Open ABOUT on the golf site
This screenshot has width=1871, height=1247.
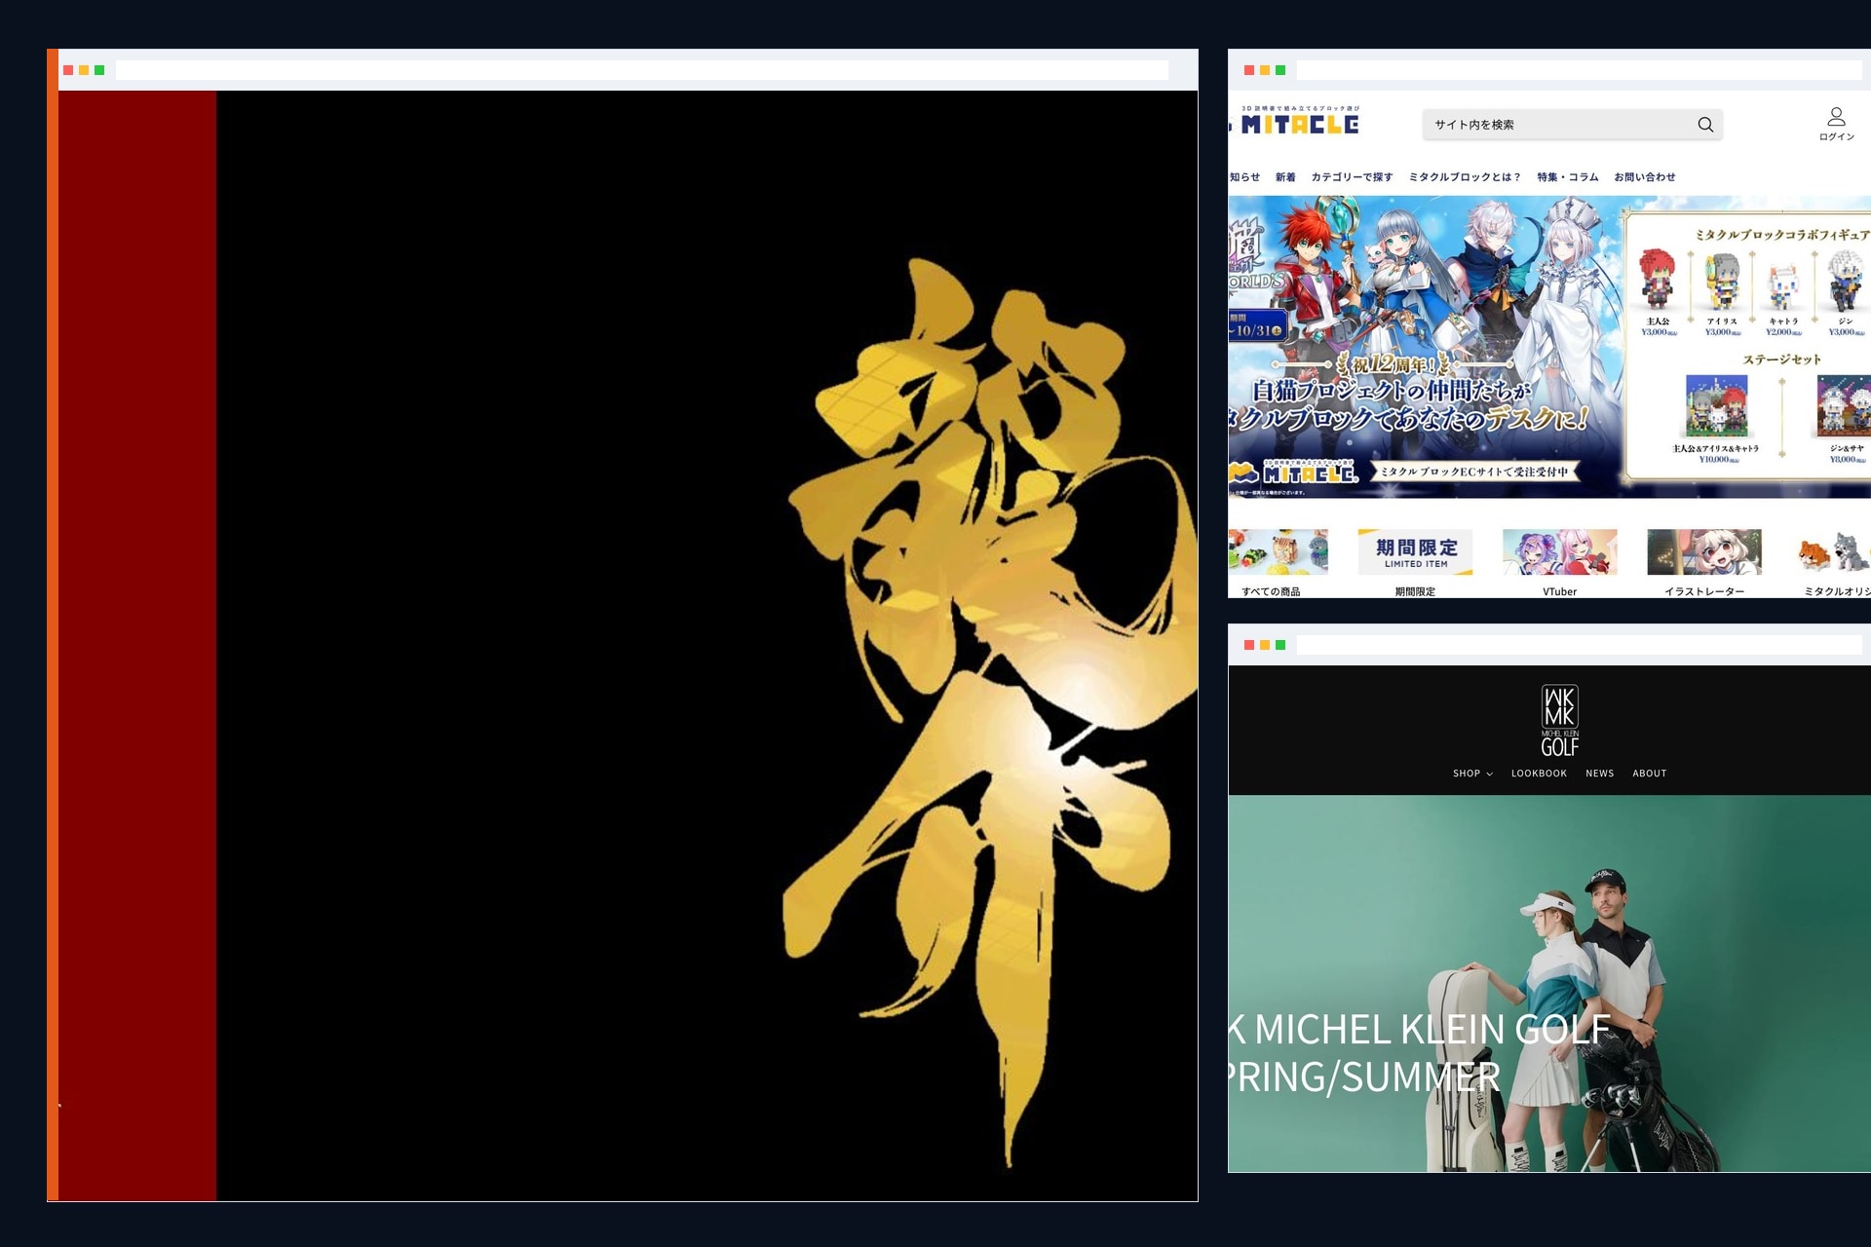(x=1649, y=774)
